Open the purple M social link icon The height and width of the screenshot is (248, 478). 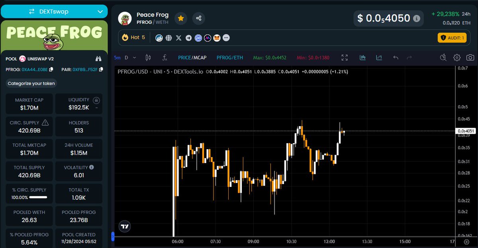coord(208,38)
